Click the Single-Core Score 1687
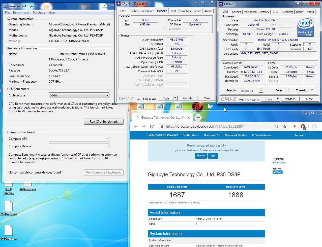The width and height of the screenshot is (322, 247). point(177,195)
